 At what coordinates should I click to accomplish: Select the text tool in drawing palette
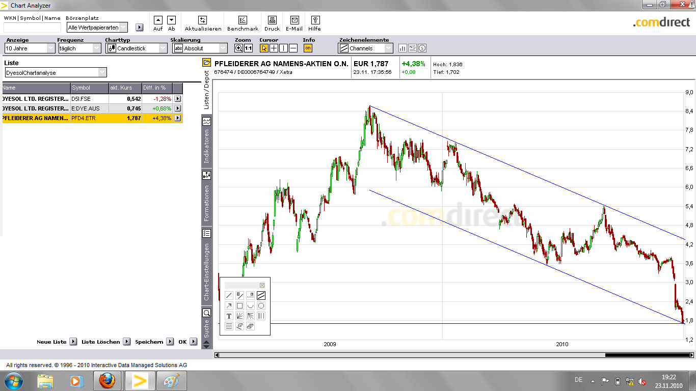tap(229, 316)
